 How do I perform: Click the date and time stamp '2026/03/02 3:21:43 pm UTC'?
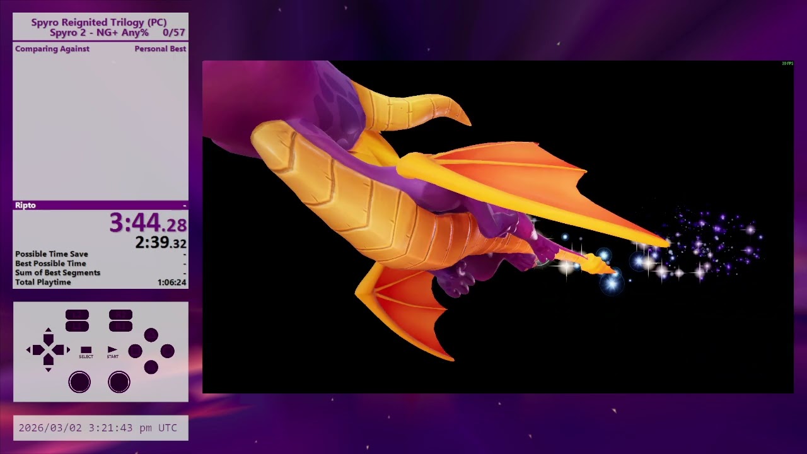[98, 428]
